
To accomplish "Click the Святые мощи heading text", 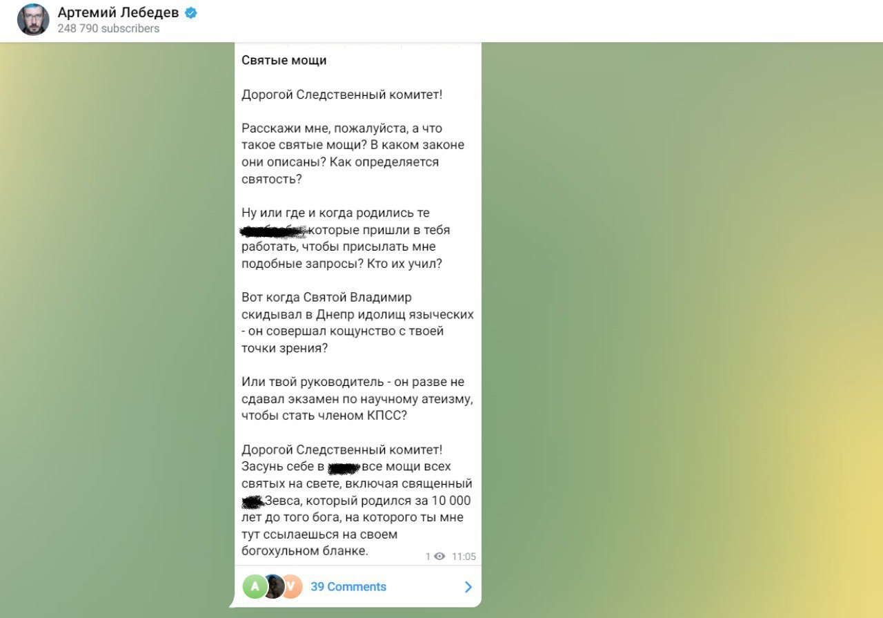I will [x=284, y=61].
